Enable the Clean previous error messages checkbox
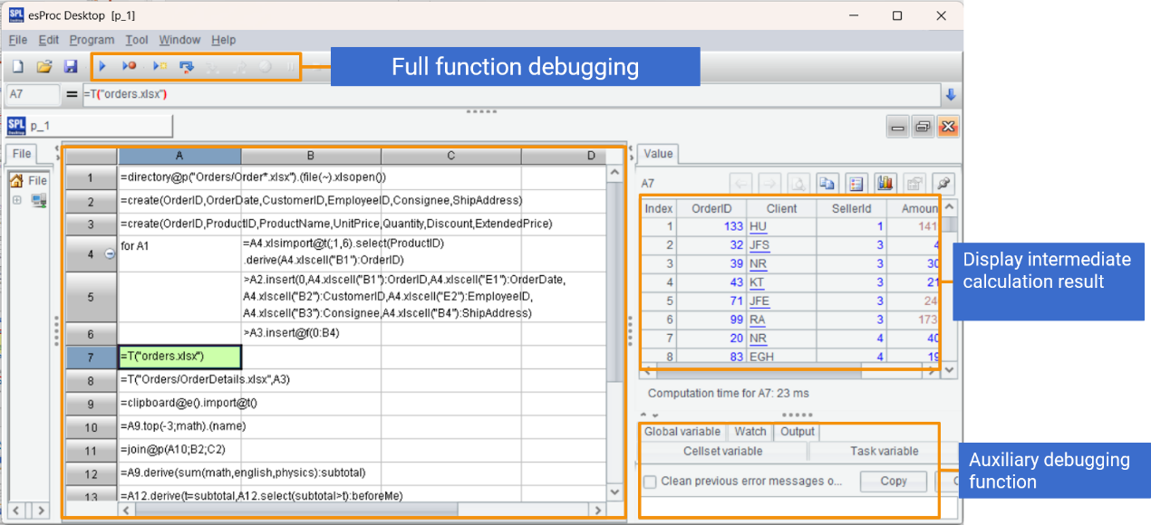This screenshot has width=1151, height=525. click(x=650, y=482)
